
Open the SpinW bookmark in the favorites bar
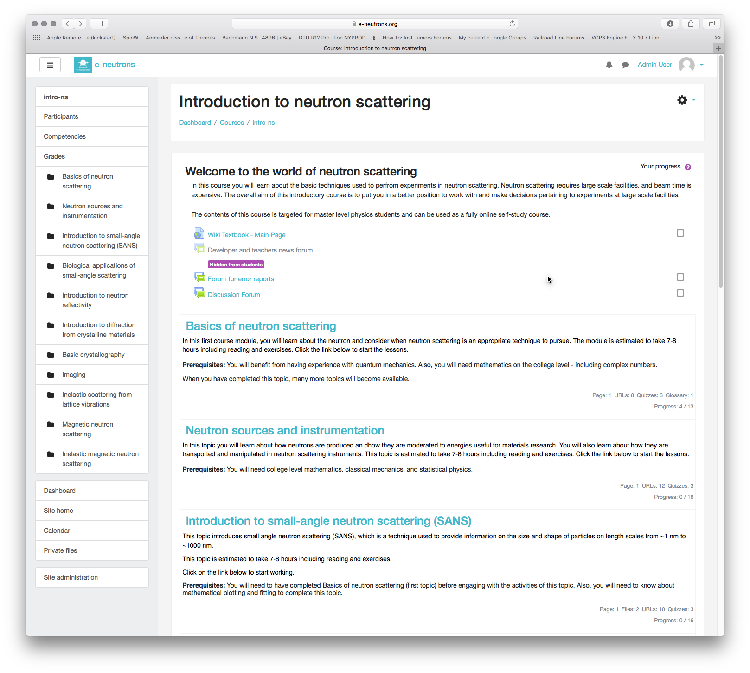(x=130, y=38)
